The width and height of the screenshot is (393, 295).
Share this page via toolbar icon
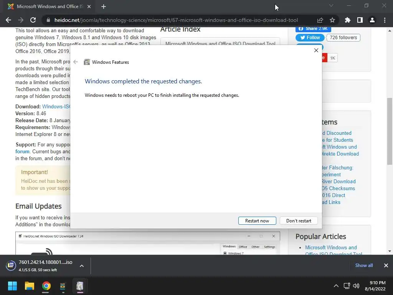tap(320, 20)
